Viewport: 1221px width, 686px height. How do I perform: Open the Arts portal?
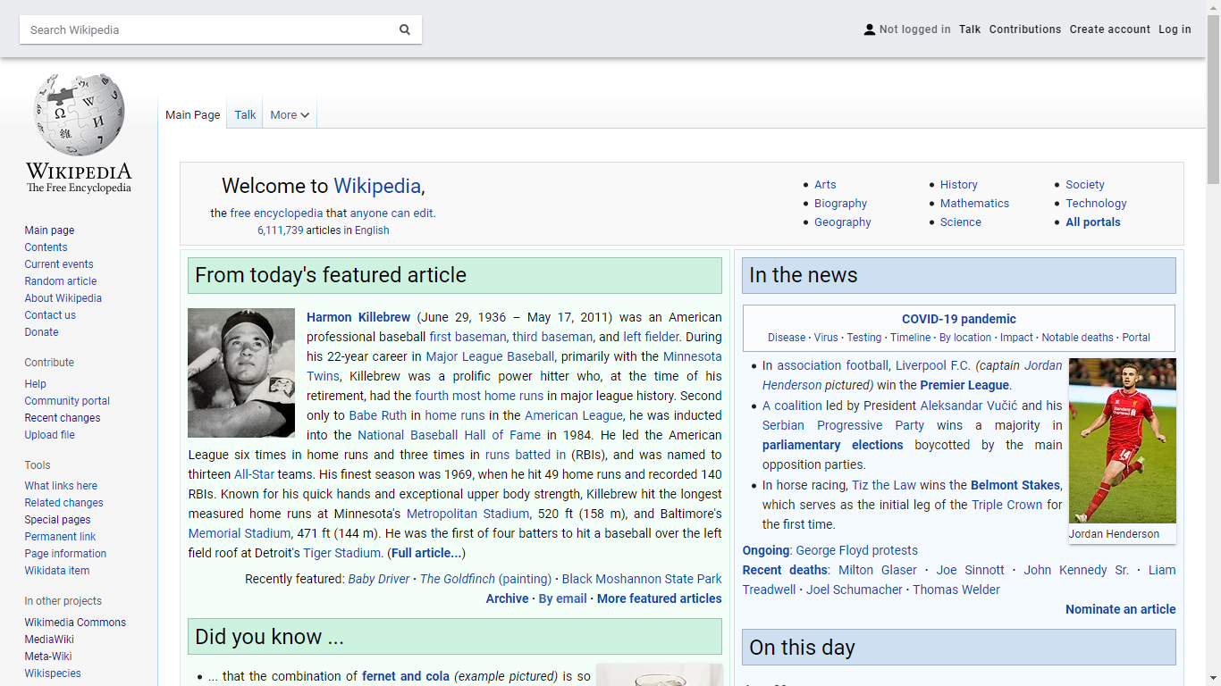pyautogui.click(x=825, y=185)
